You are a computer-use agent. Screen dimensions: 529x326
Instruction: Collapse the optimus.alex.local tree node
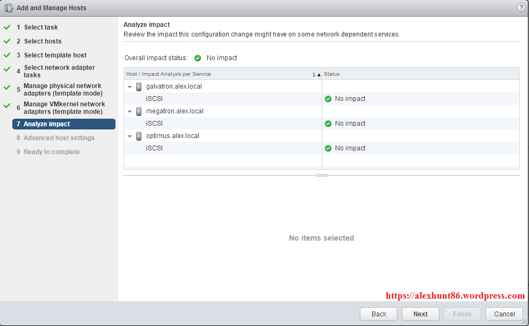[129, 136]
